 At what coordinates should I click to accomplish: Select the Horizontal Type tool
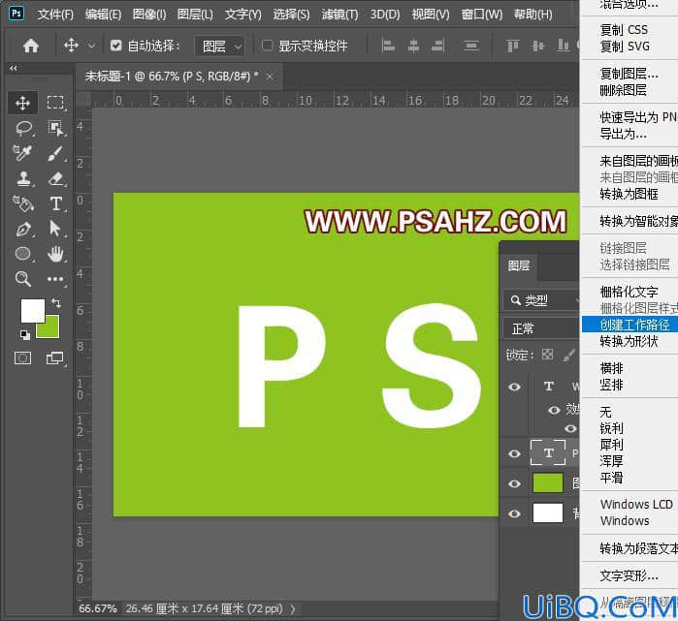coord(56,203)
